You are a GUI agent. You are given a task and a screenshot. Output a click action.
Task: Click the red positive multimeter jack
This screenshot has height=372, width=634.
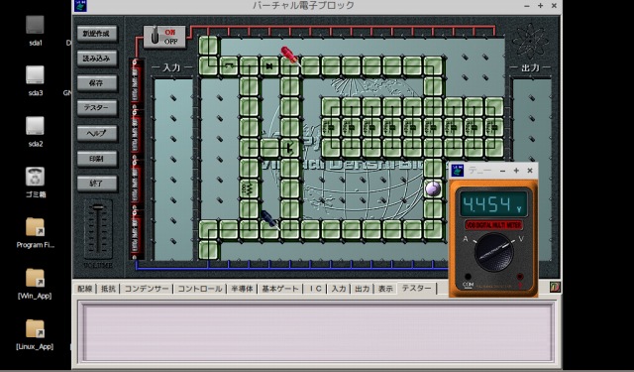(520, 278)
